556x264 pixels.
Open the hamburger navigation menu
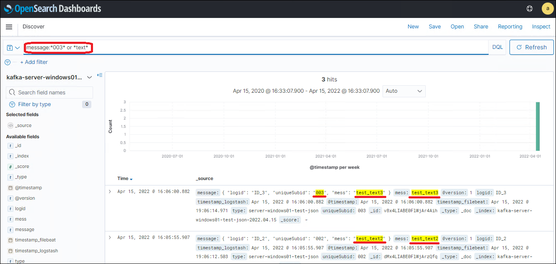(9, 27)
